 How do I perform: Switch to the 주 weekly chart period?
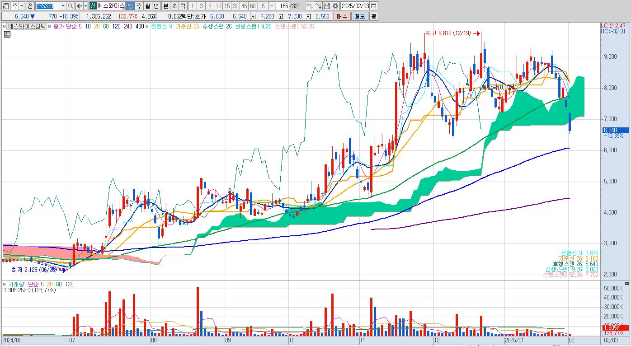139,6
